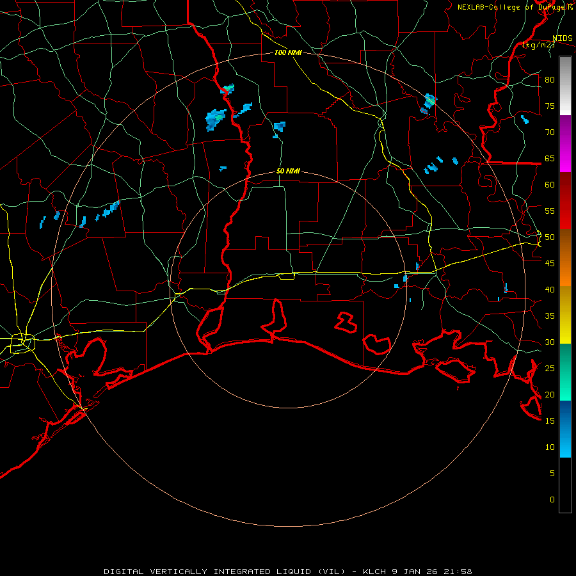Viewport: 576px width, 576px height.
Task: Click the 75 value on the VIL scale
Action: (x=550, y=106)
